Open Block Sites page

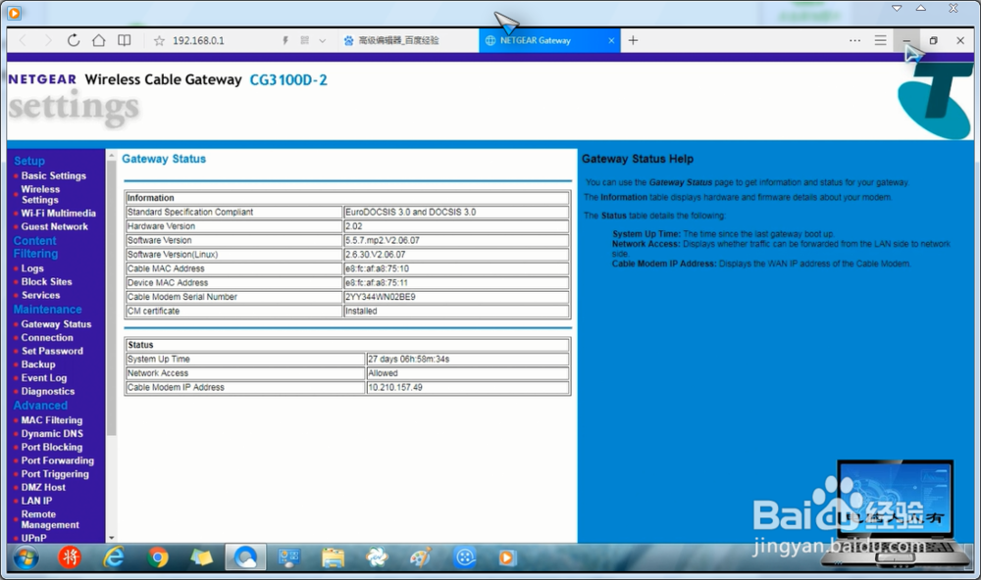[x=46, y=282]
